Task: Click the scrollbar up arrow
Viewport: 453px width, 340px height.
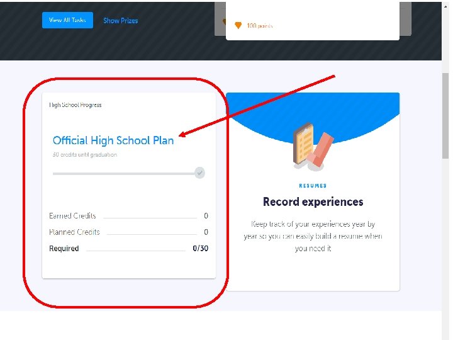Action: (445, 6)
